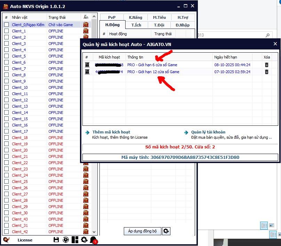Screen dimensions: 281x246
Task: Select the Client_0/Ngạo Kiếm row name
Action: tap(28, 25)
